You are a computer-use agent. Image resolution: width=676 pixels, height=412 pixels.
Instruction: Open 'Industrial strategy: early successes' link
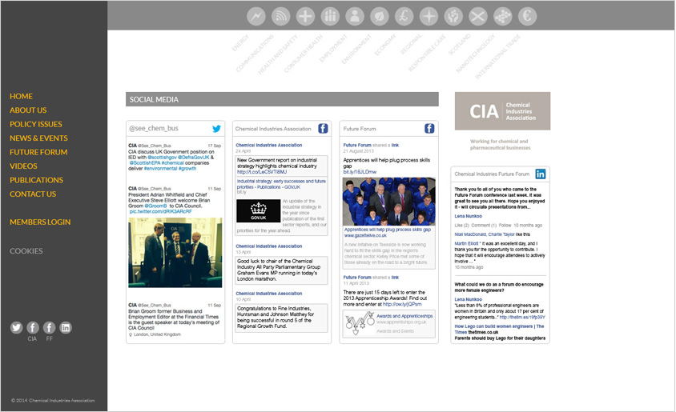(x=281, y=184)
